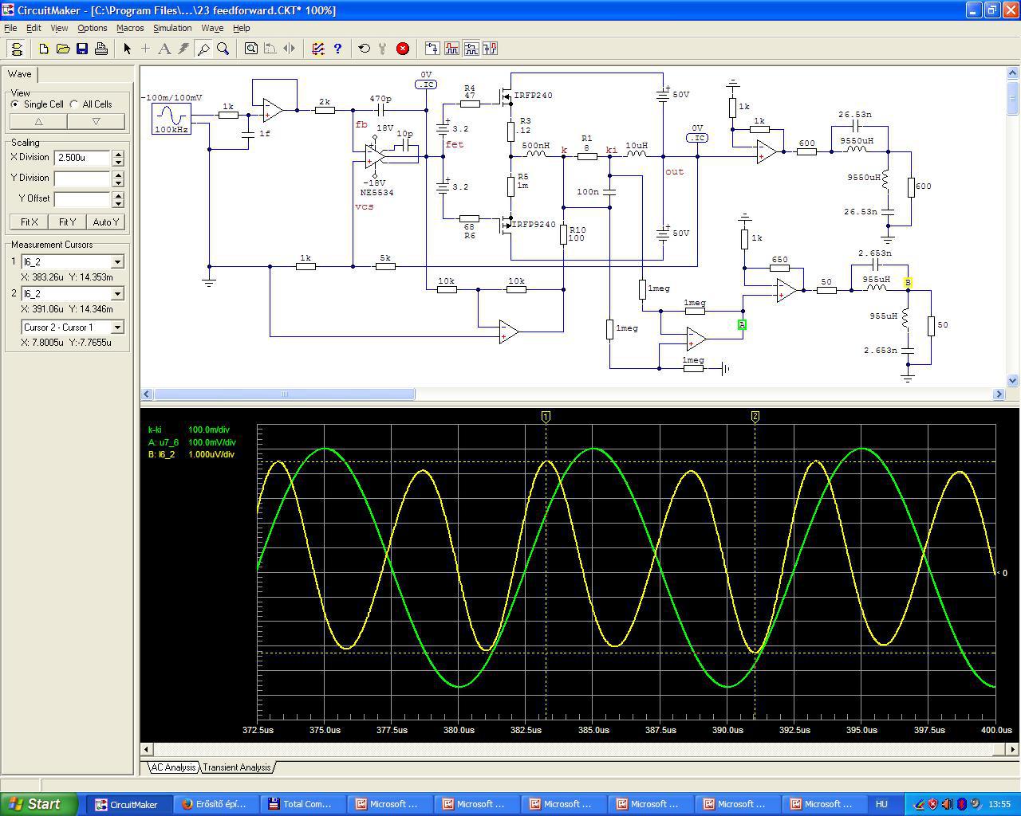Select the arrow pointer tool
The width and height of the screenshot is (1021, 816).
click(127, 49)
